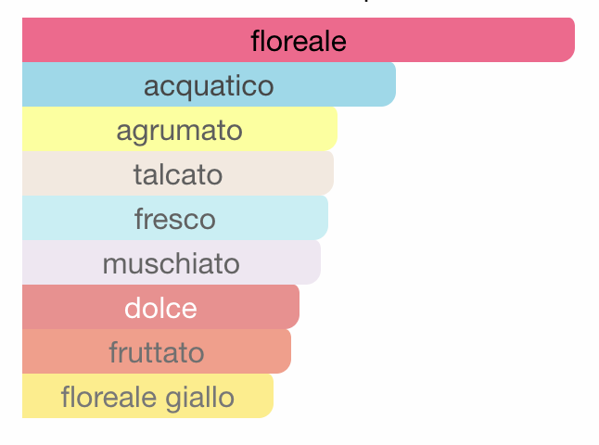Screen dimensions: 599x445
Task: Click the "talcato" text label
Action: 178,174
